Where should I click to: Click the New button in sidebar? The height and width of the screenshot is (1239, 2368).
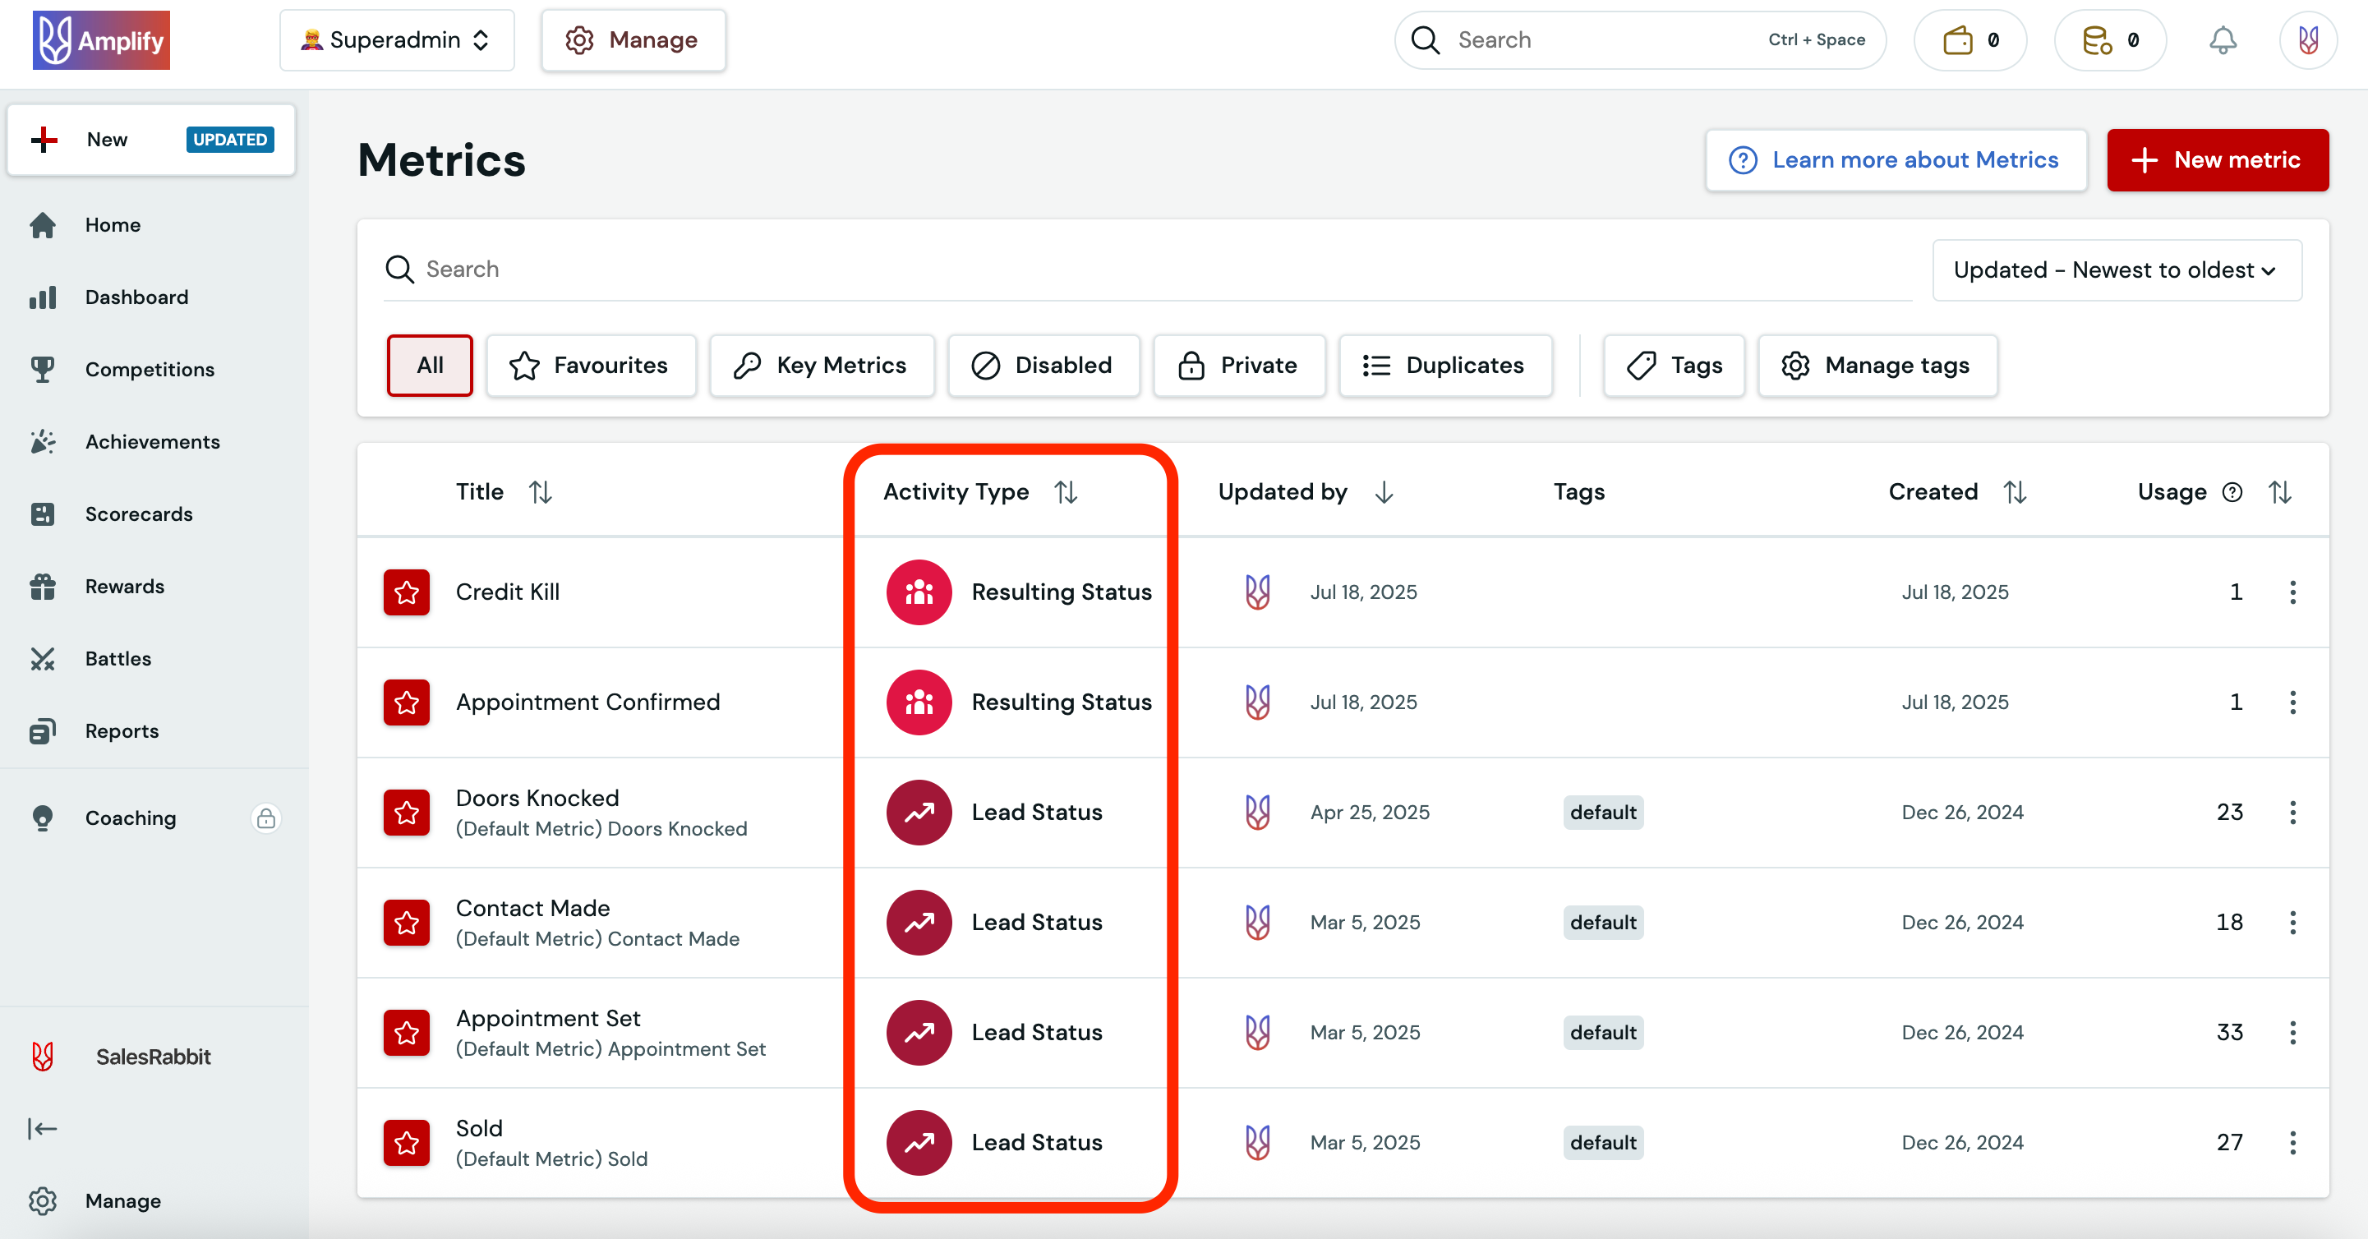pos(152,140)
